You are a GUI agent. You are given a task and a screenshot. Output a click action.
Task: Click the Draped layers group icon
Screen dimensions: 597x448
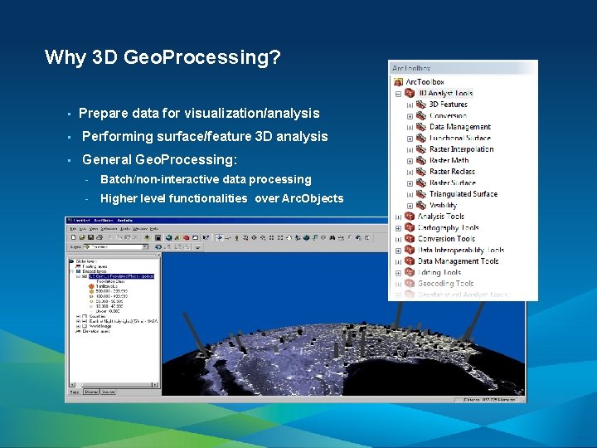coord(78,271)
